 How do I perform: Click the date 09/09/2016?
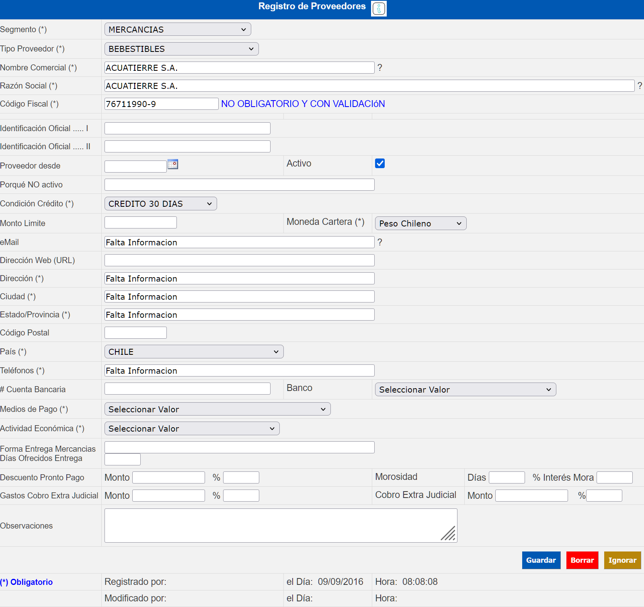click(340, 582)
